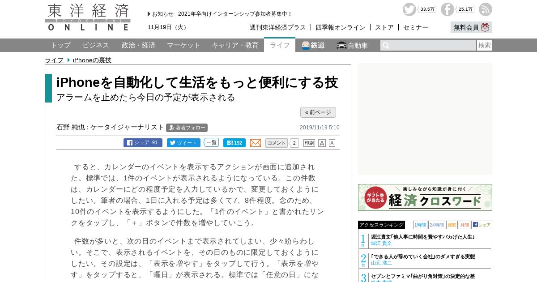Viewport: 537px width, 282px height.
Task: Select the large font size A icon
Action: point(322,143)
